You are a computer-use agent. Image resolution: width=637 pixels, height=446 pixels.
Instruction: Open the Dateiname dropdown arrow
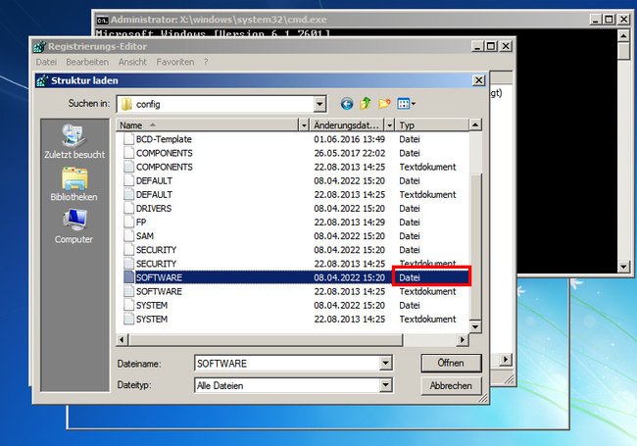pos(386,363)
